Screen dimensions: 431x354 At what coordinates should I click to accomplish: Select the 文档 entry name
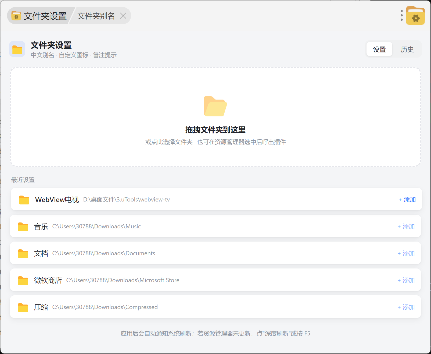pyautogui.click(x=41, y=253)
